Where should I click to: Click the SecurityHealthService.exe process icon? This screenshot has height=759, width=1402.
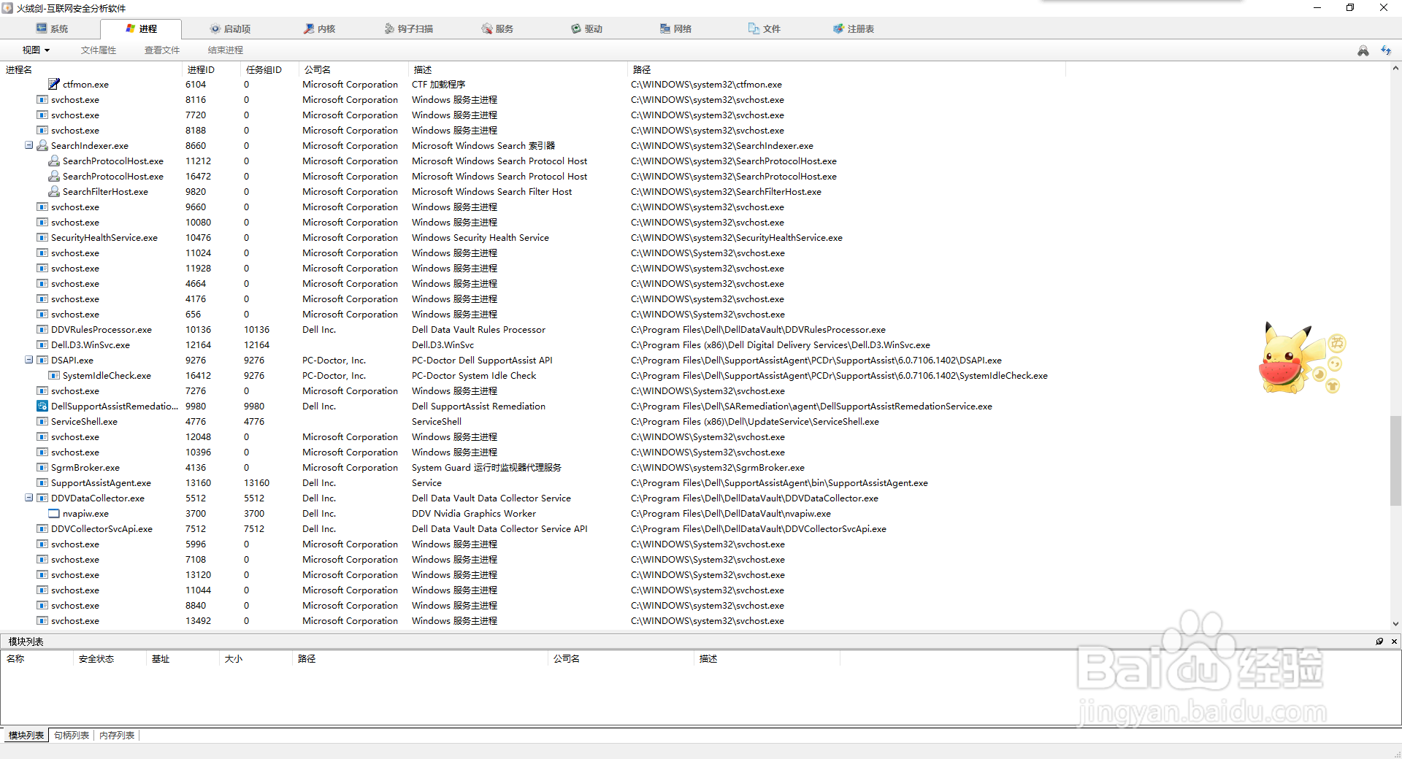[42, 237]
